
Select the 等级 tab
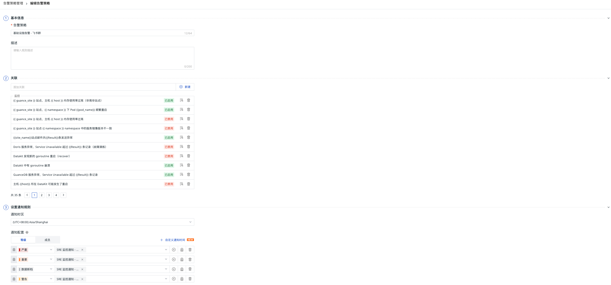pos(23,240)
